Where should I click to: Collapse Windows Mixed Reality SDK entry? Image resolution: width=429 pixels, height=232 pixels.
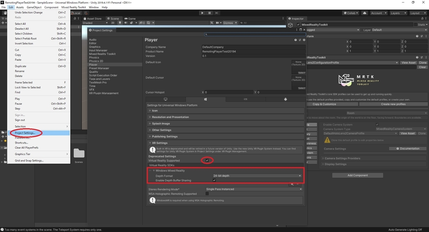pyautogui.click(x=154, y=171)
